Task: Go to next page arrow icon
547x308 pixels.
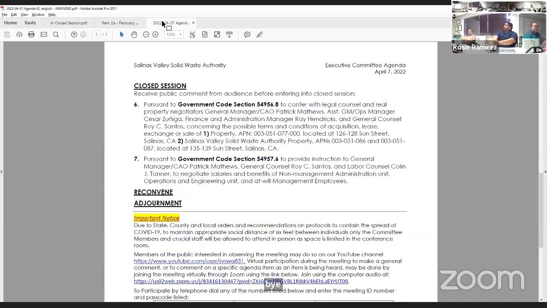Action: pyautogui.click(x=83, y=35)
